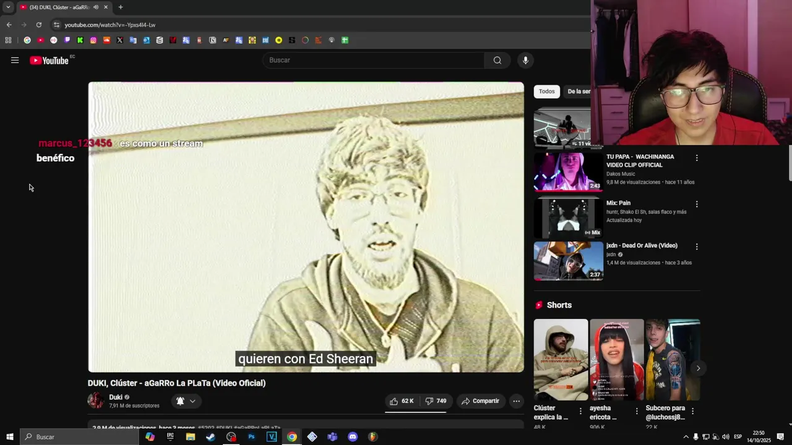
Task: Toggle the notification bell for Duki
Action: tap(180, 401)
